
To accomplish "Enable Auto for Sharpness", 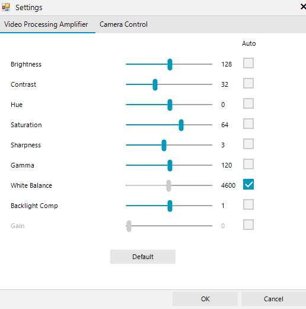I will (248, 144).
